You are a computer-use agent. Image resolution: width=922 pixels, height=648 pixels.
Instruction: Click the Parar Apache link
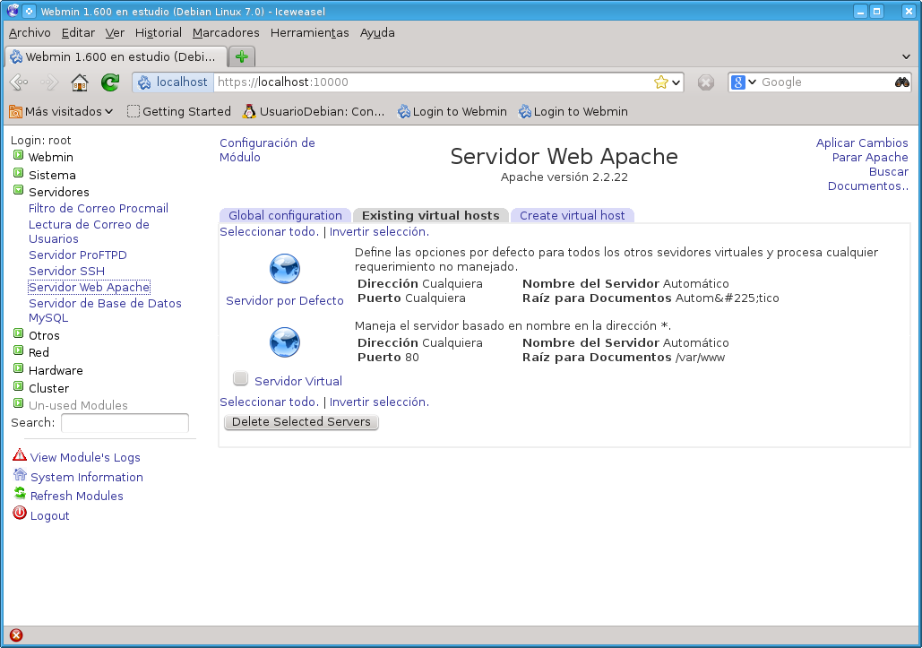click(x=869, y=157)
